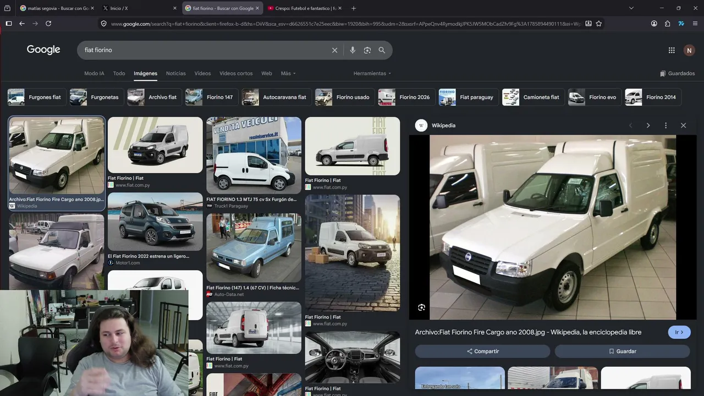
Task: Search inside the image with Lens icon
Action: point(421,307)
